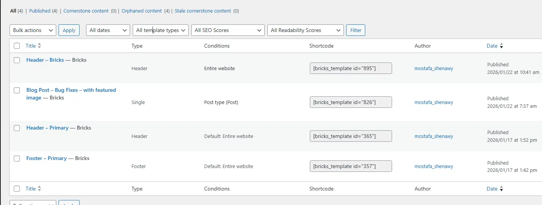Expand the All SEO Scores dropdown
Image resolution: width=542 pixels, height=205 pixels.
click(x=228, y=30)
